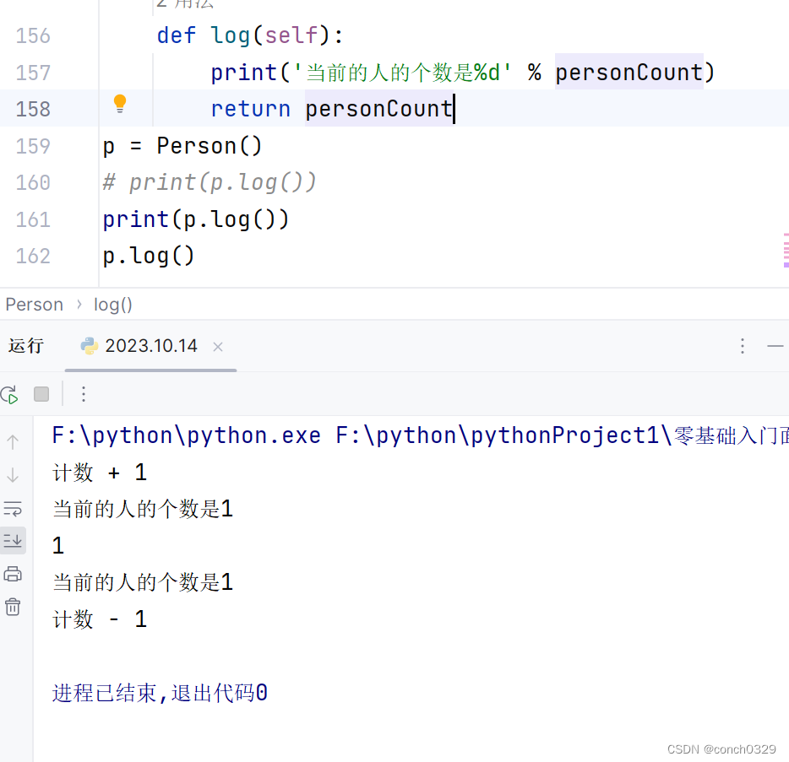Open the run tool window options menu

[x=742, y=345]
